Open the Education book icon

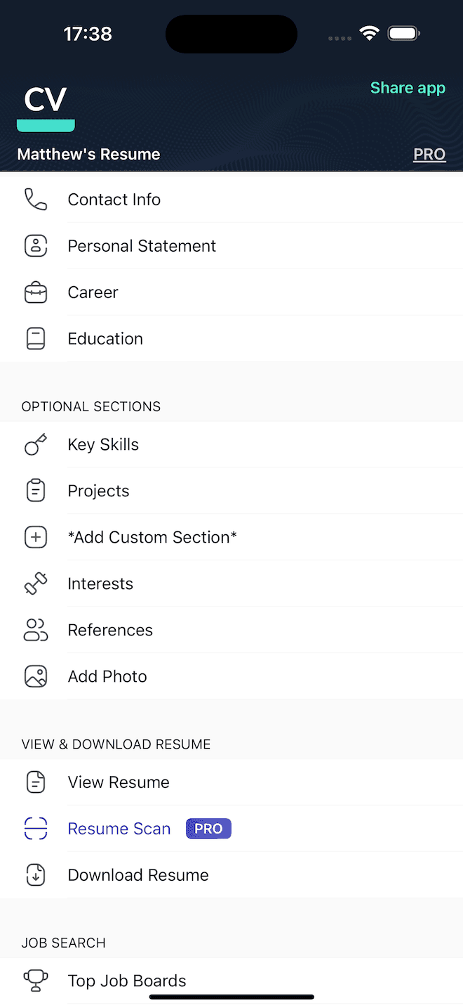(x=35, y=338)
